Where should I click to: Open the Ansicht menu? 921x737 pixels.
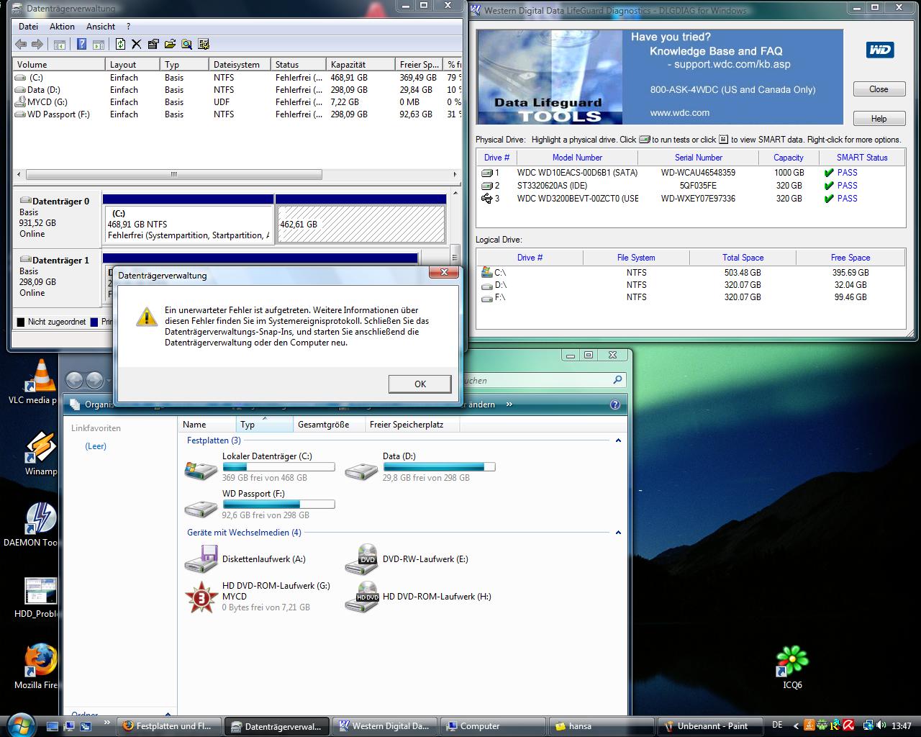pyautogui.click(x=101, y=27)
